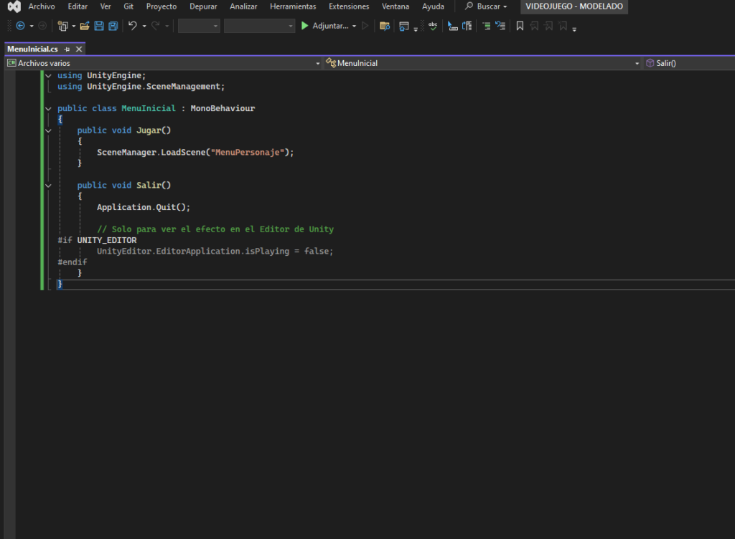Click the UnityEditor.EditorApplication.isPlaying line
The image size is (735, 539).
tap(215, 252)
